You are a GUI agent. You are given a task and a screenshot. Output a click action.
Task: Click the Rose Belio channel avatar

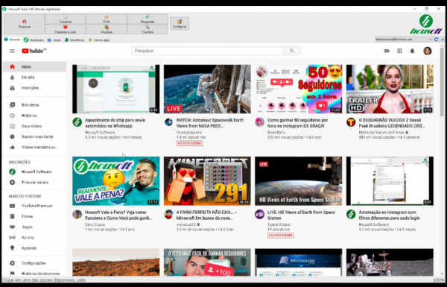click(x=260, y=122)
